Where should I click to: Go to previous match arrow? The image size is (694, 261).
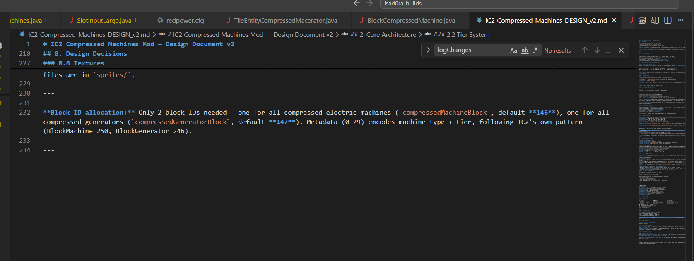(585, 50)
